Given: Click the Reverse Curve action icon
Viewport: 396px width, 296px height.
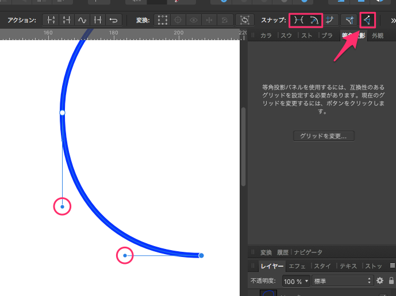Looking at the screenshot, I should [x=113, y=20].
